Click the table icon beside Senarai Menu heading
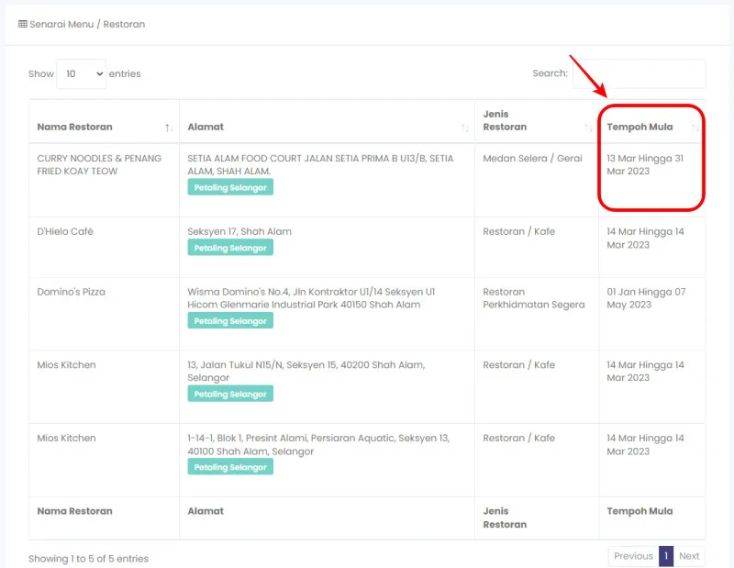 [23, 24]
